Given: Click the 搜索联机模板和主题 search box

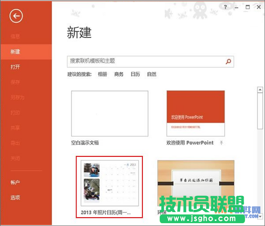Looking at the screenshot, I should click(x=150, y=62).
